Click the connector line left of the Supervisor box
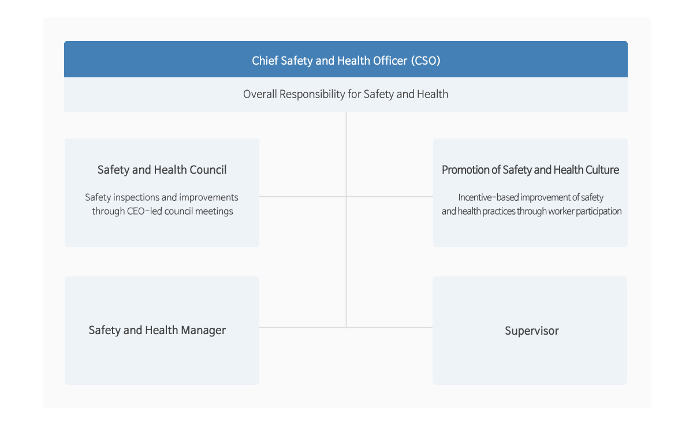 pos(390,327)
